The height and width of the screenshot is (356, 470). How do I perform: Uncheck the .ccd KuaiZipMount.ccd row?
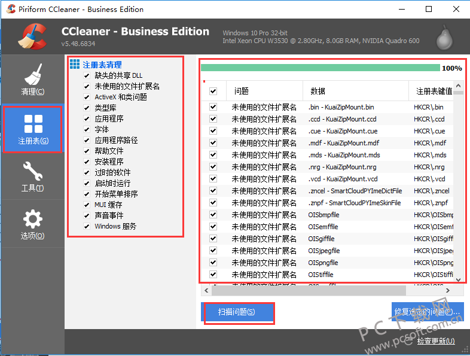213,119
